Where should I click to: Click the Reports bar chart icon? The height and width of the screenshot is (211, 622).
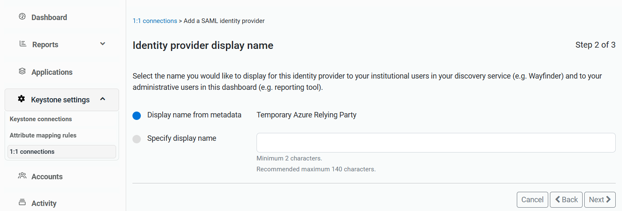tap(23, 44)
